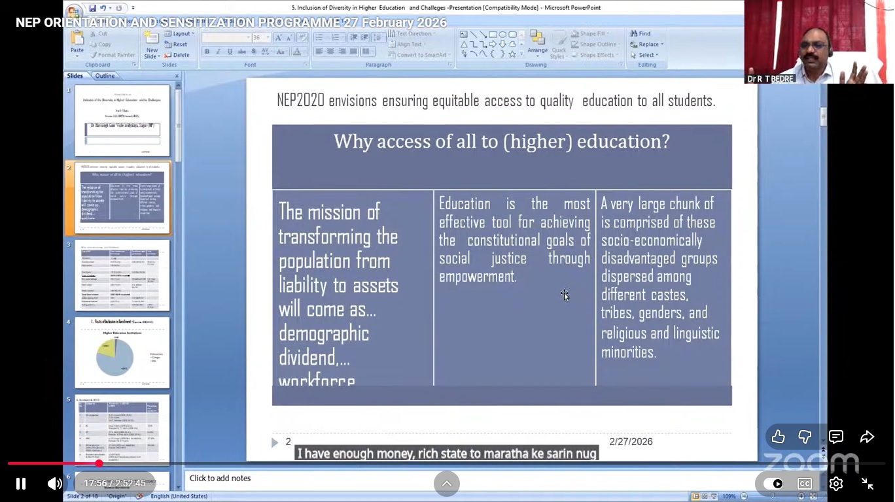Pause the video playback
This screenshot has width=895, height=502.
coord(21,484)
